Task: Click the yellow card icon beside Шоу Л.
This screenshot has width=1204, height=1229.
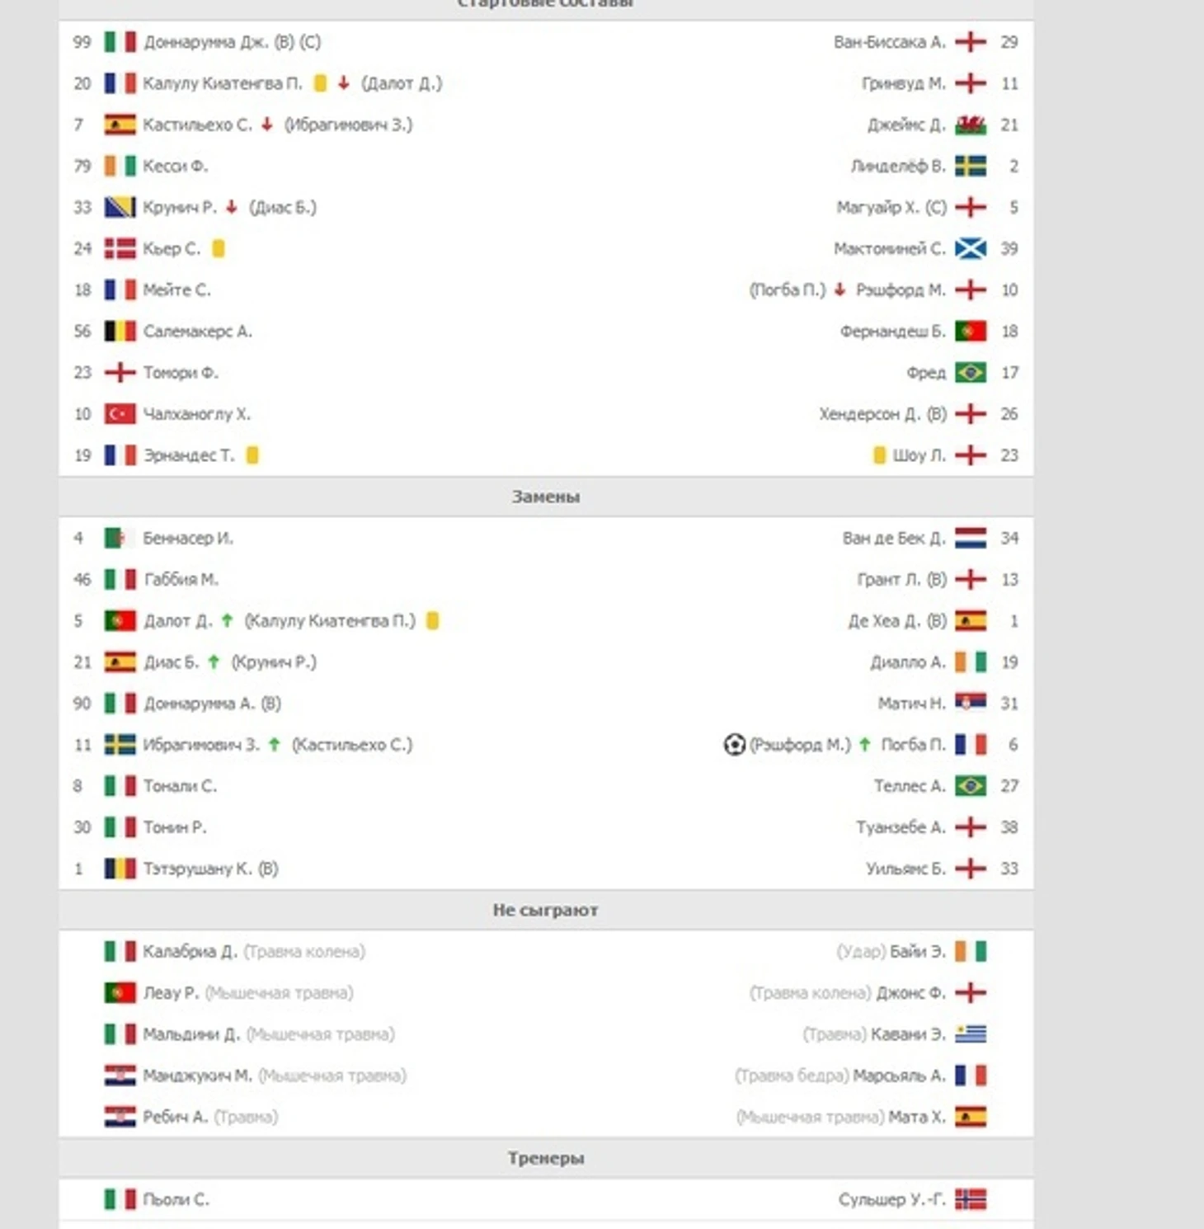Action: coord(880,455)
